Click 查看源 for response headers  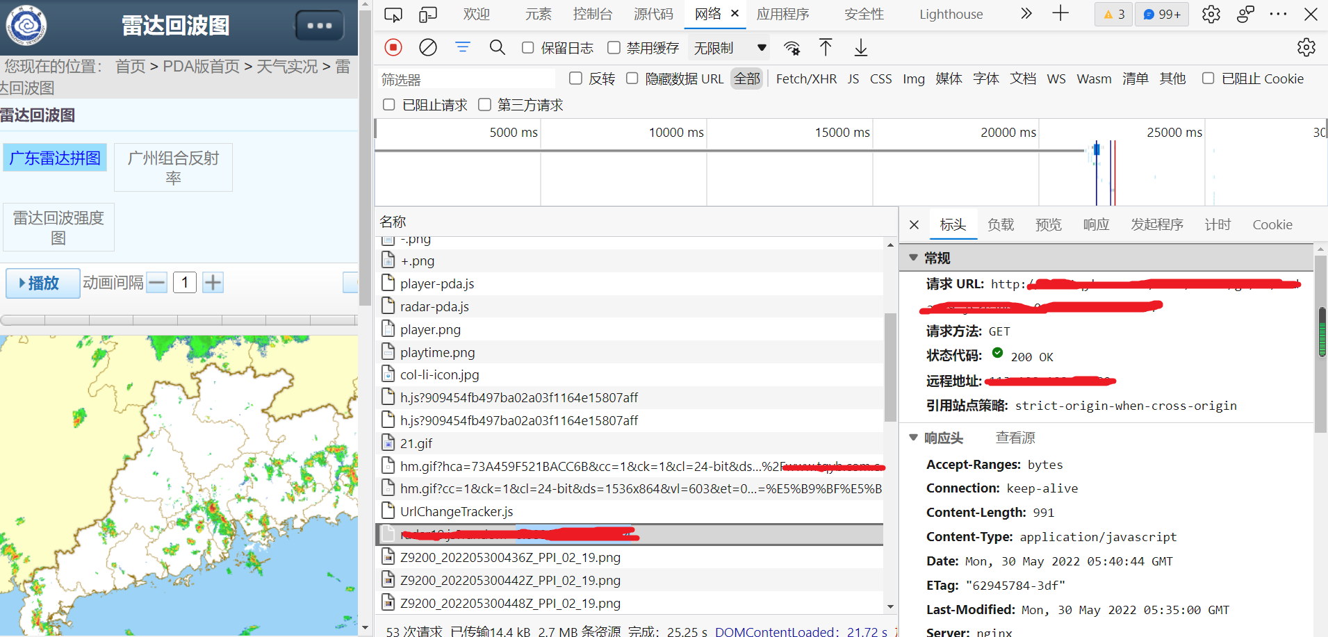[1015, 438]
